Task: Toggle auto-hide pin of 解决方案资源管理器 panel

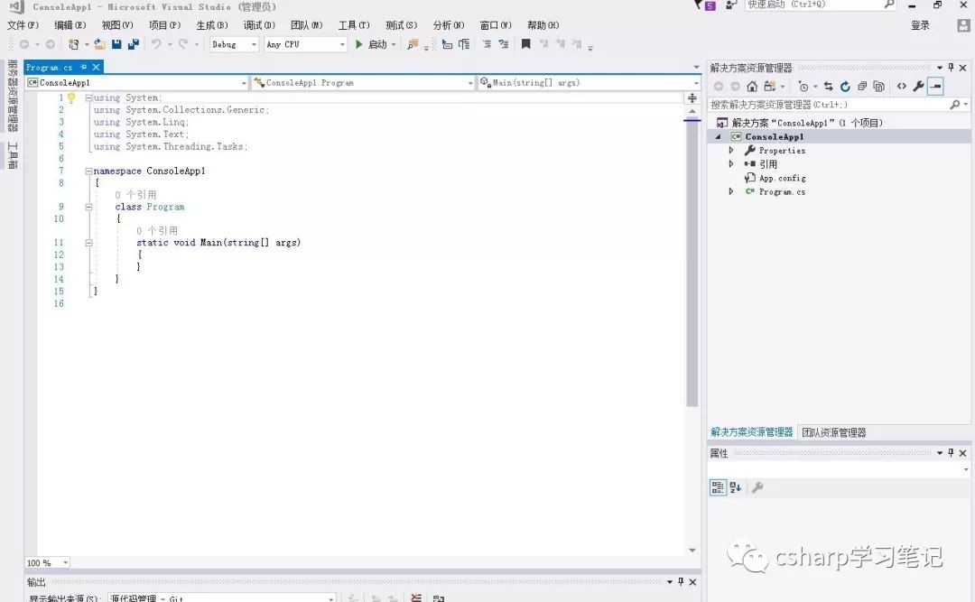Action: click(x=951, y=67)
